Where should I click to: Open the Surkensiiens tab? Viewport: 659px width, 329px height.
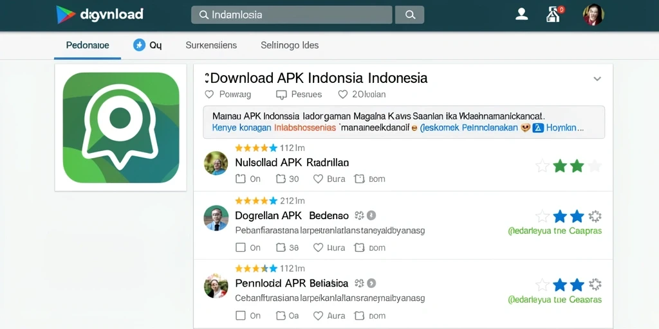pyautogui.click(x=211, y=46)
